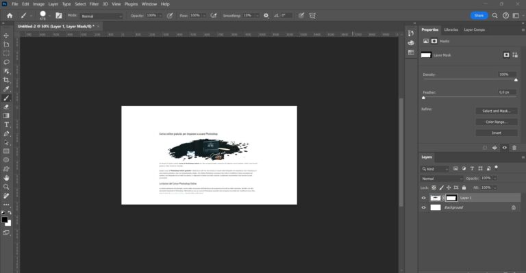Select the Eyedropper tool
The height and width of the screenshot is (273, 526).
click(6, 89)
